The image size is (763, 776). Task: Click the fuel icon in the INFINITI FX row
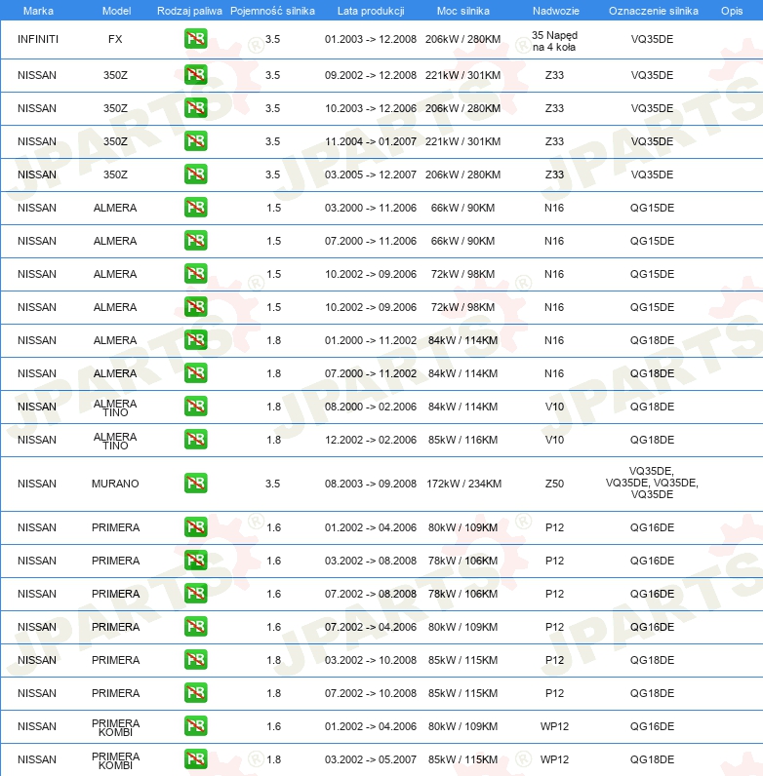pos(196,39)
